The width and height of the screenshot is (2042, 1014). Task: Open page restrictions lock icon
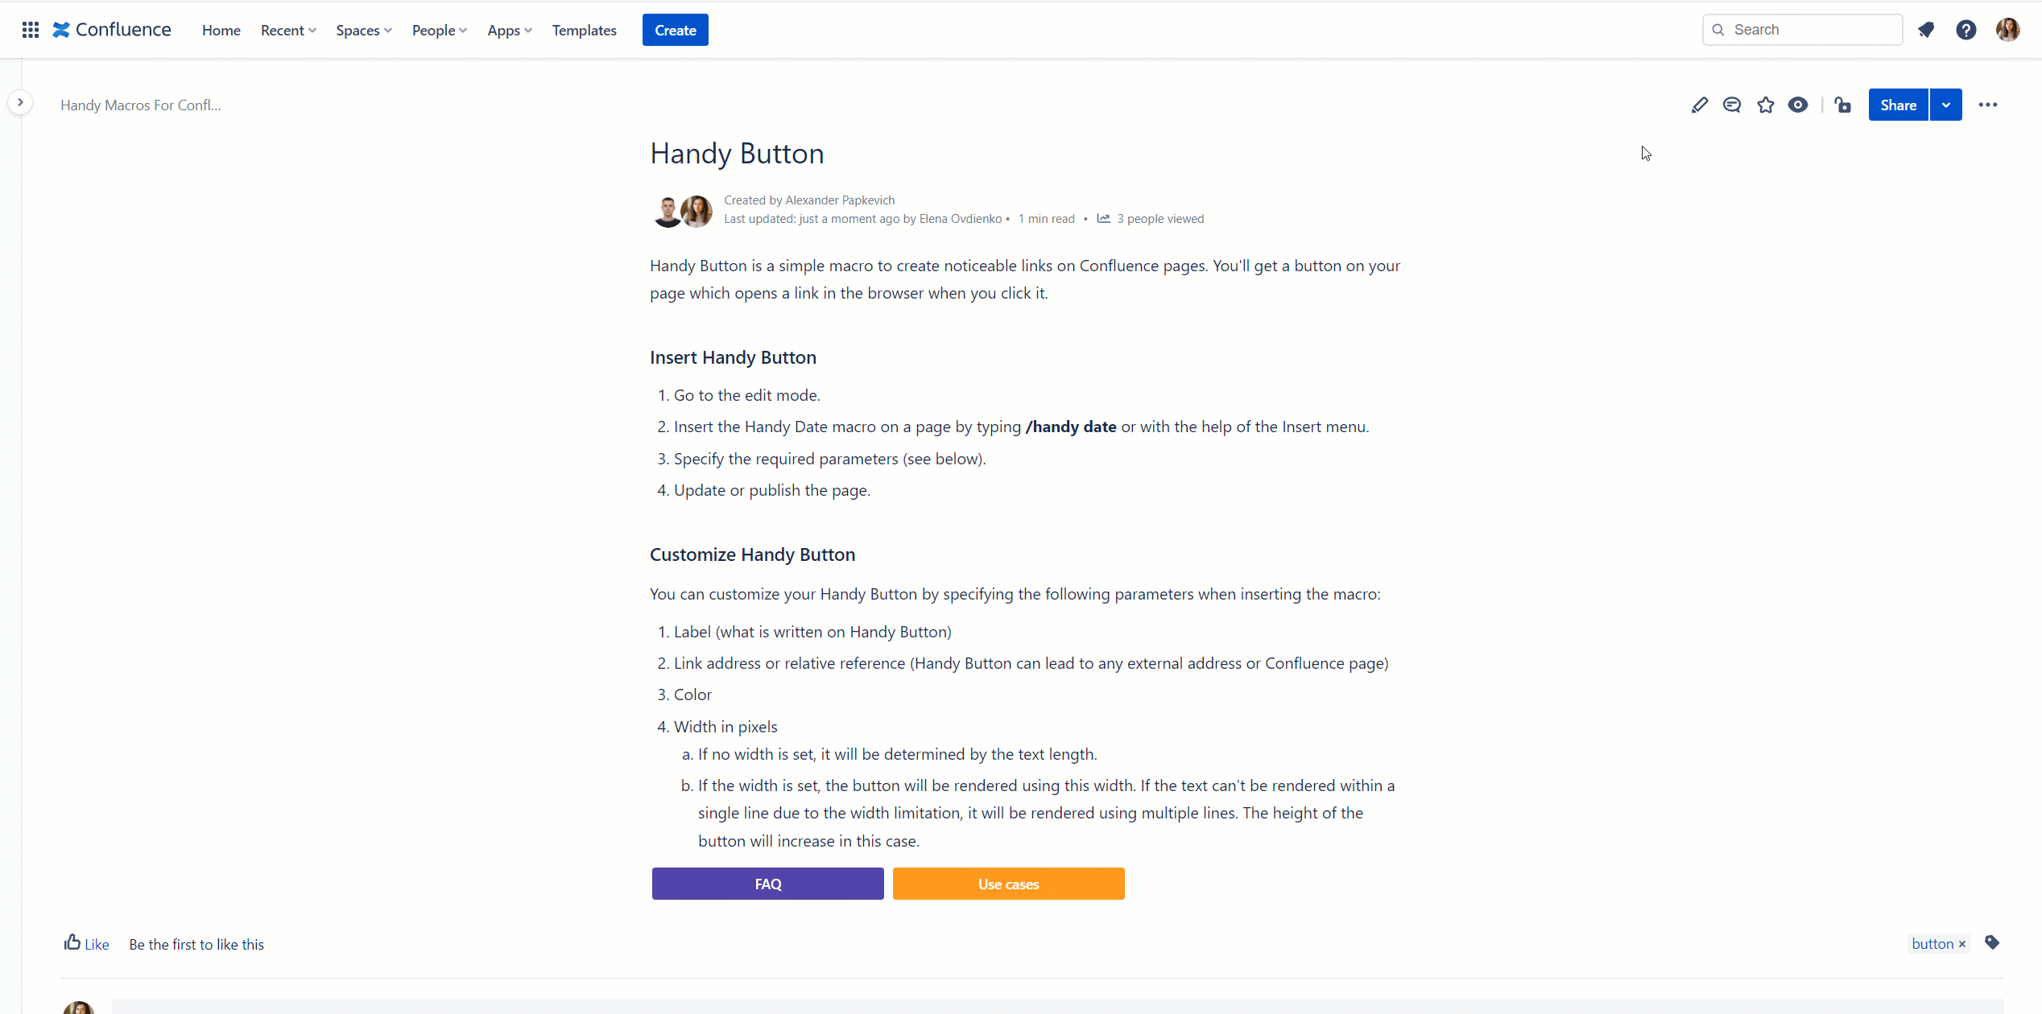[1843, 105]
